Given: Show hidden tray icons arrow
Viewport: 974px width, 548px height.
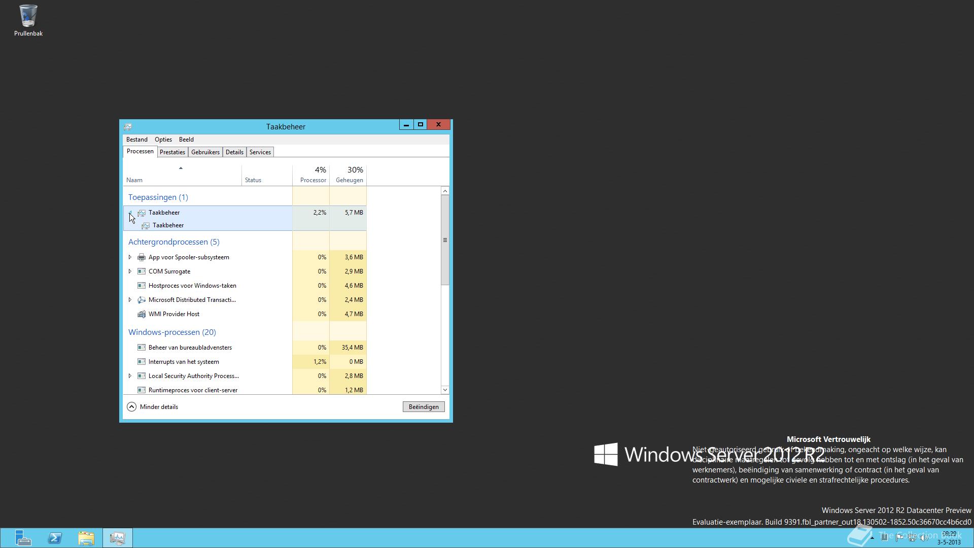Looking at the screenshot, I should pos(872,538).
